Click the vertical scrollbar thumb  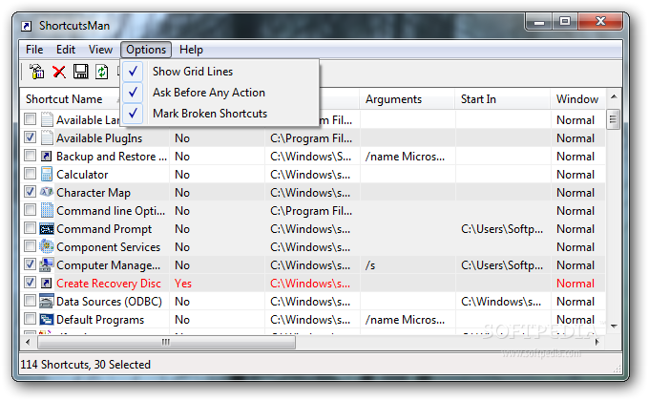[x=613, y=119]
